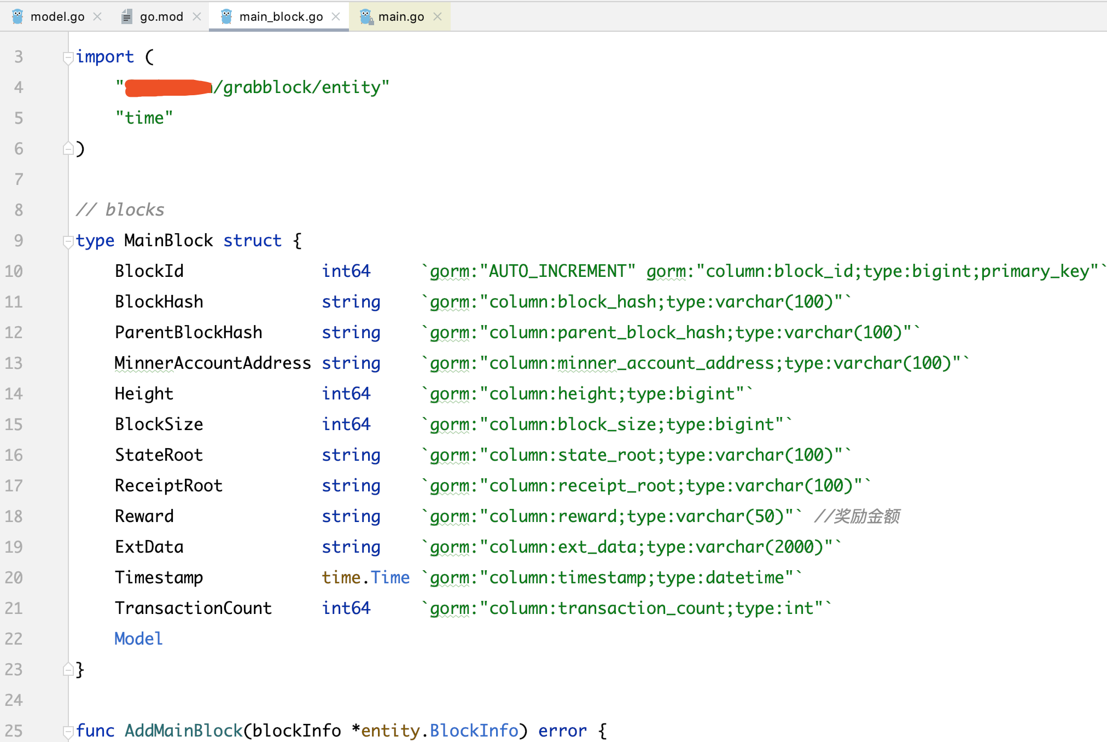Open the main.go tab

click(401, 16)
